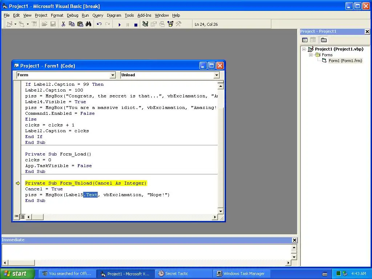The image size is (372, 279).
Task: Close the Immediate window
Action: (294, 240)
